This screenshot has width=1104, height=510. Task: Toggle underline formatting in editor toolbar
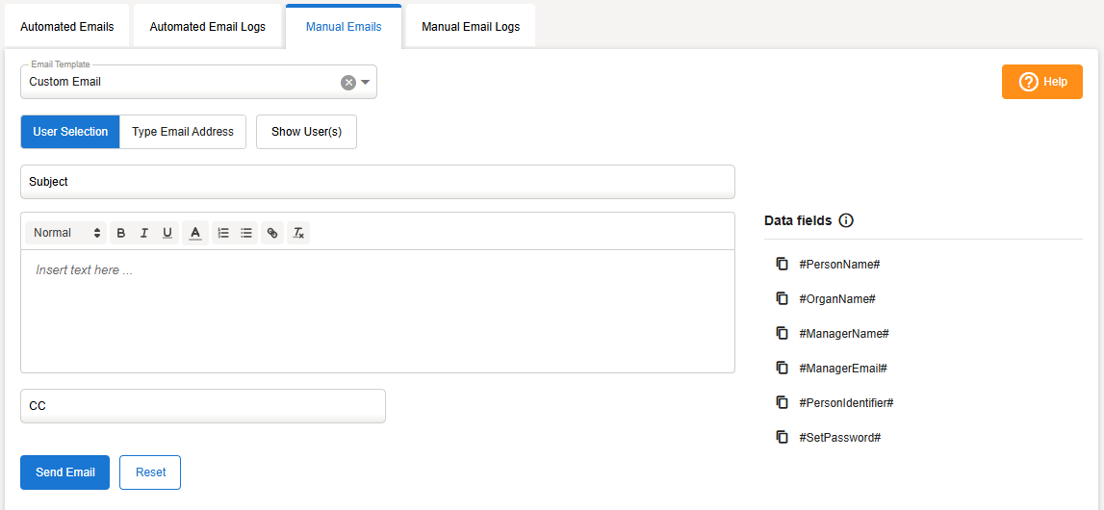click(167, 233)
